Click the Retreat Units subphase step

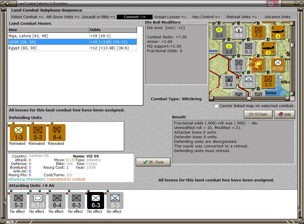[x=242, y=17]
